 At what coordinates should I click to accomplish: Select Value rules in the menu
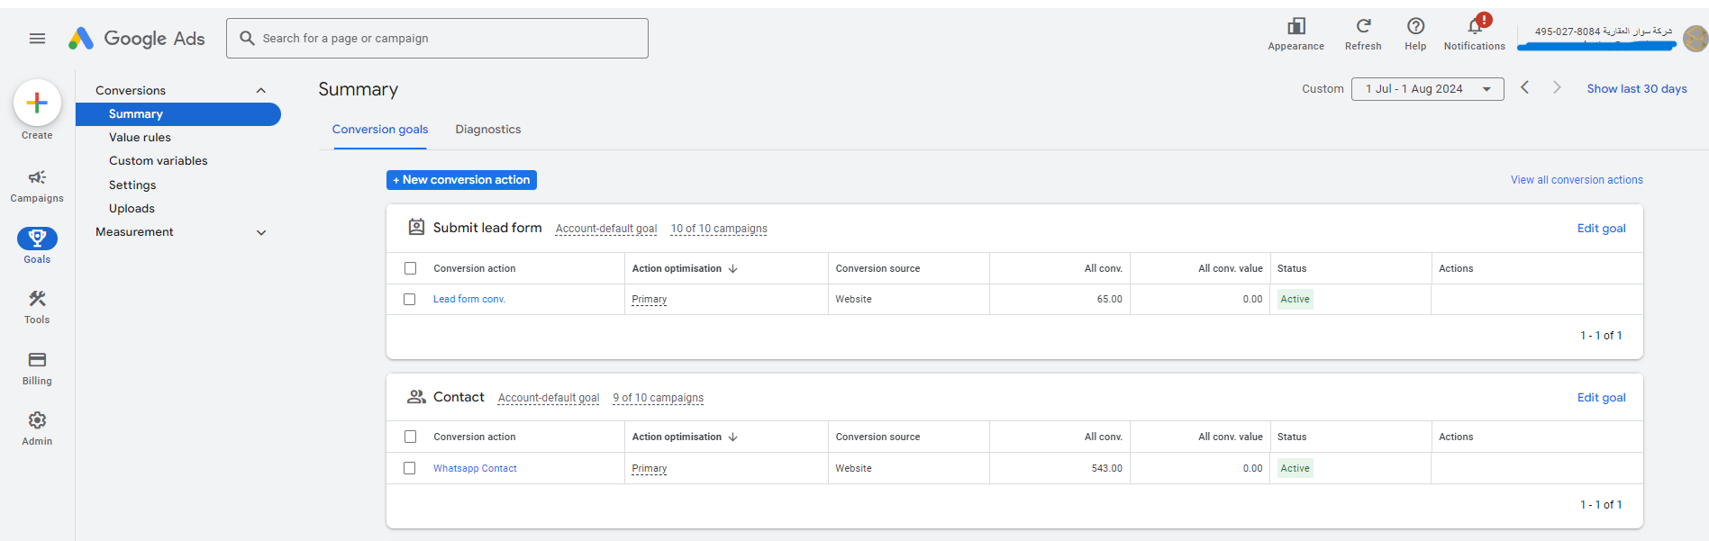pyautogui.click(x=140, y=138)
